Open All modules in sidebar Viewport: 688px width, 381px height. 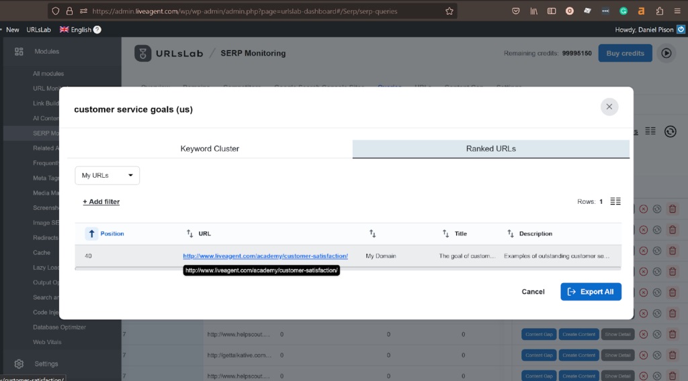tap(48, 74)
